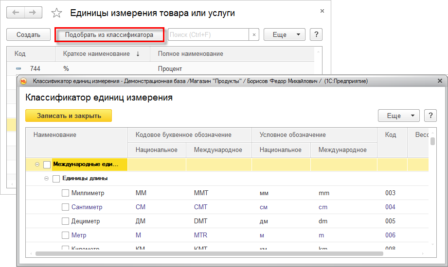448x267 pixels.
Task: Click the forward navigation arrow
Action: pyautogui.click(x=33, y=13)
